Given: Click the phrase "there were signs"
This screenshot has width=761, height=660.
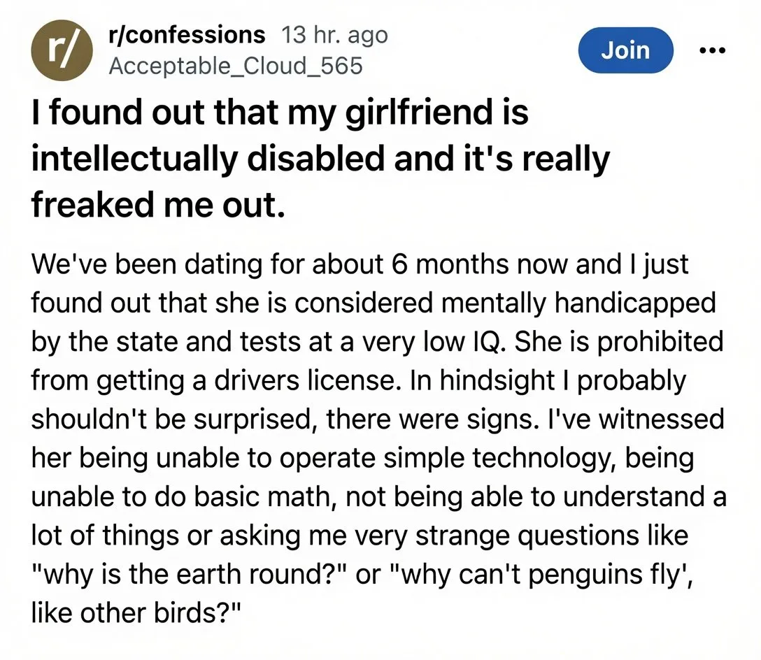Looking at the screenshot, I should click(x=432, y=419).
